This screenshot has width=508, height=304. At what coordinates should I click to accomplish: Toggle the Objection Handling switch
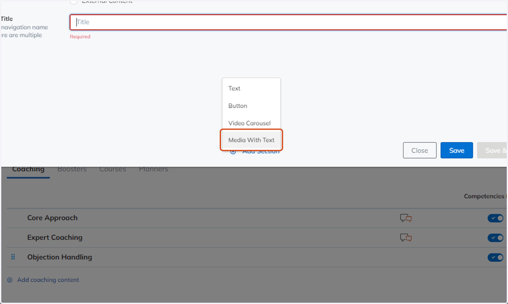tap(495, 257)
